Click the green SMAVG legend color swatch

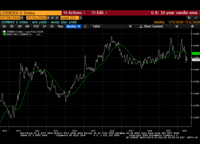4,34
